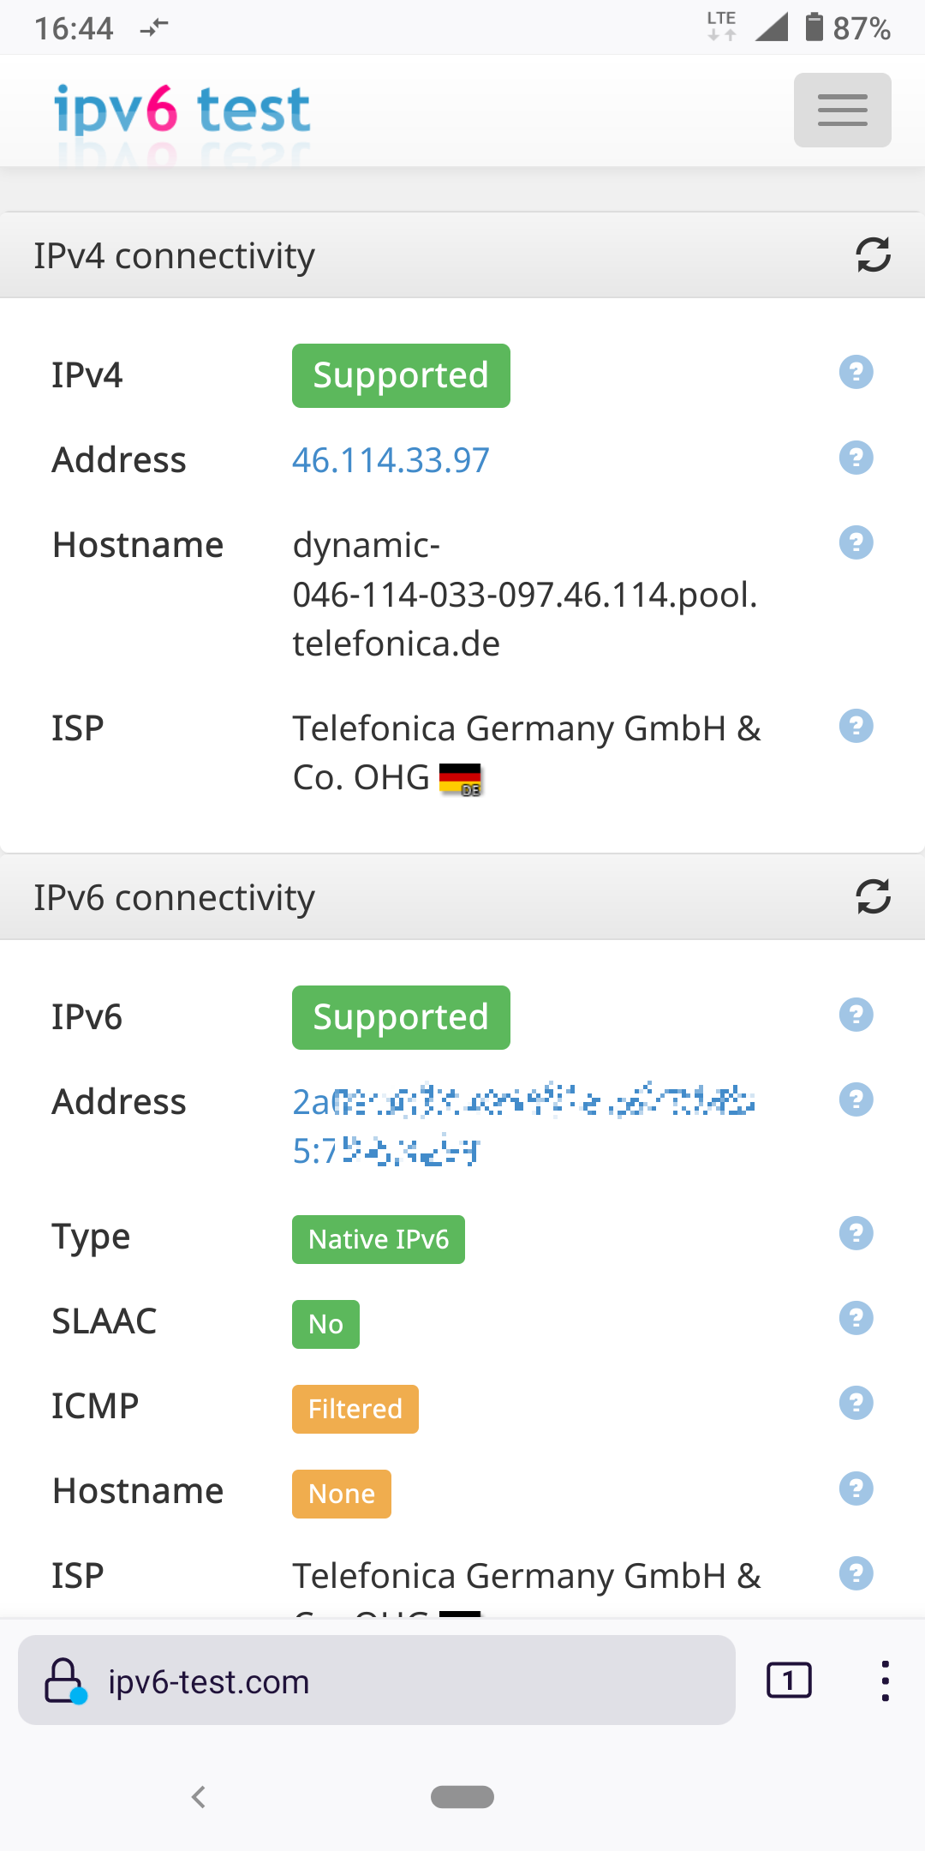The height and width of the screenshot is (1851, 925).
Task: Open the browser three-dot menu
Action: pyautogui.click(x=885, y=1680)
